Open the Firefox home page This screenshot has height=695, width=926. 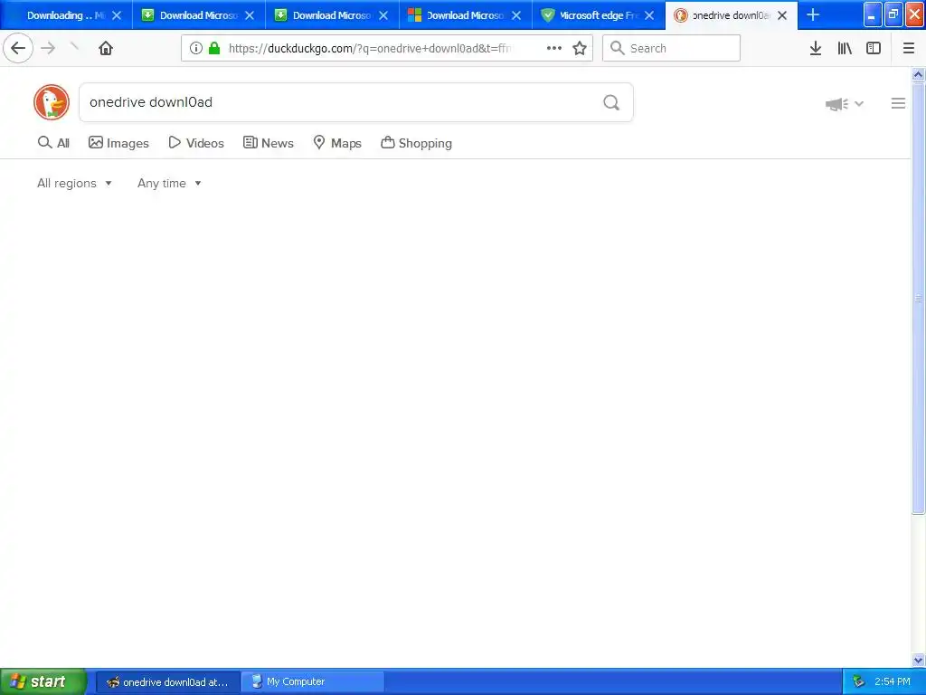coord(106,48)
